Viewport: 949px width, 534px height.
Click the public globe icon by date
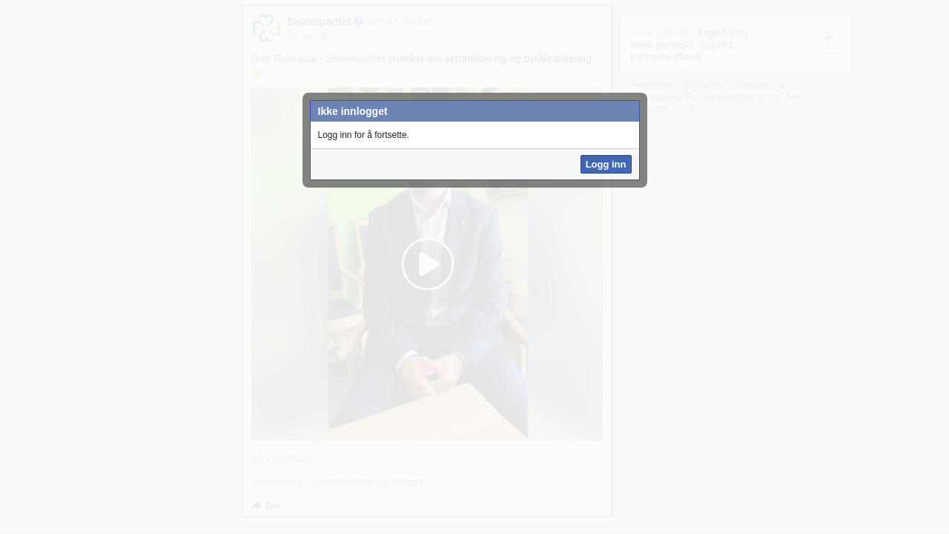(324, 36)
